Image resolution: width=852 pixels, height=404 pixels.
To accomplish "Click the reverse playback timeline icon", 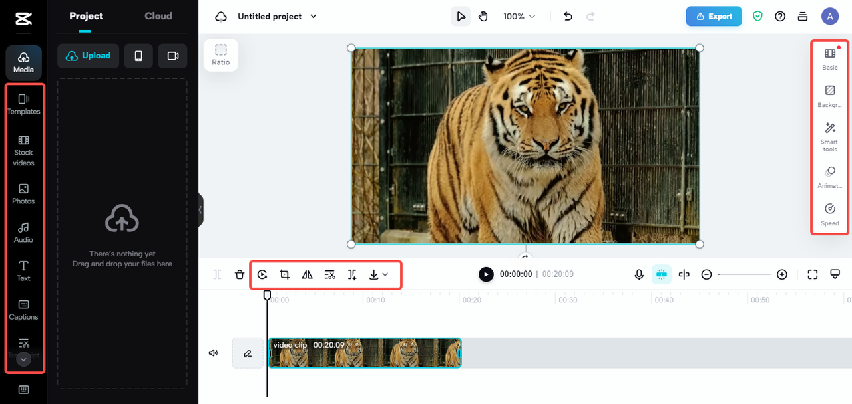I will 262,274.
